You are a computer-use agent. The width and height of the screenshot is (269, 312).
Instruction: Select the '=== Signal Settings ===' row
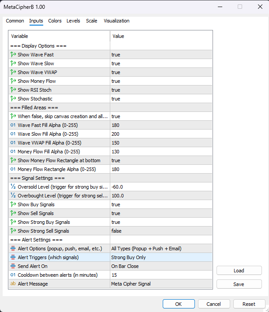111,178
